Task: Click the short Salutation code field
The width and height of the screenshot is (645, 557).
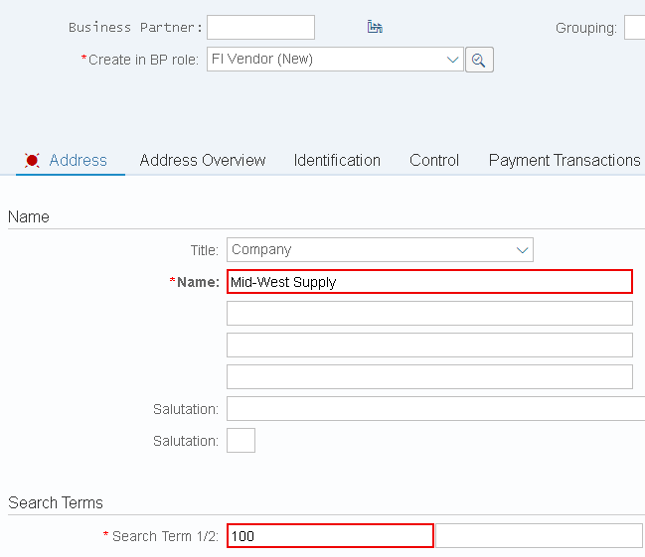Action: click(241, 440)
